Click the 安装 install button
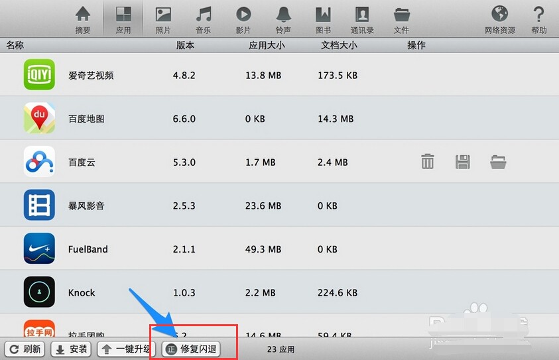The image size is (559, 360). coord(71,349)
